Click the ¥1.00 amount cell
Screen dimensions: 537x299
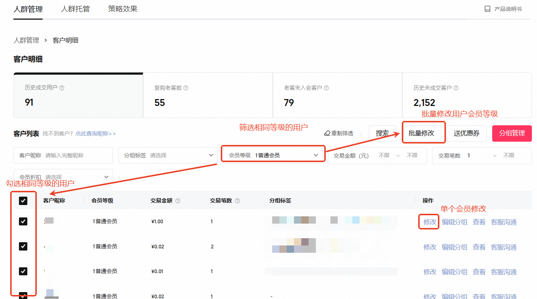157,221
